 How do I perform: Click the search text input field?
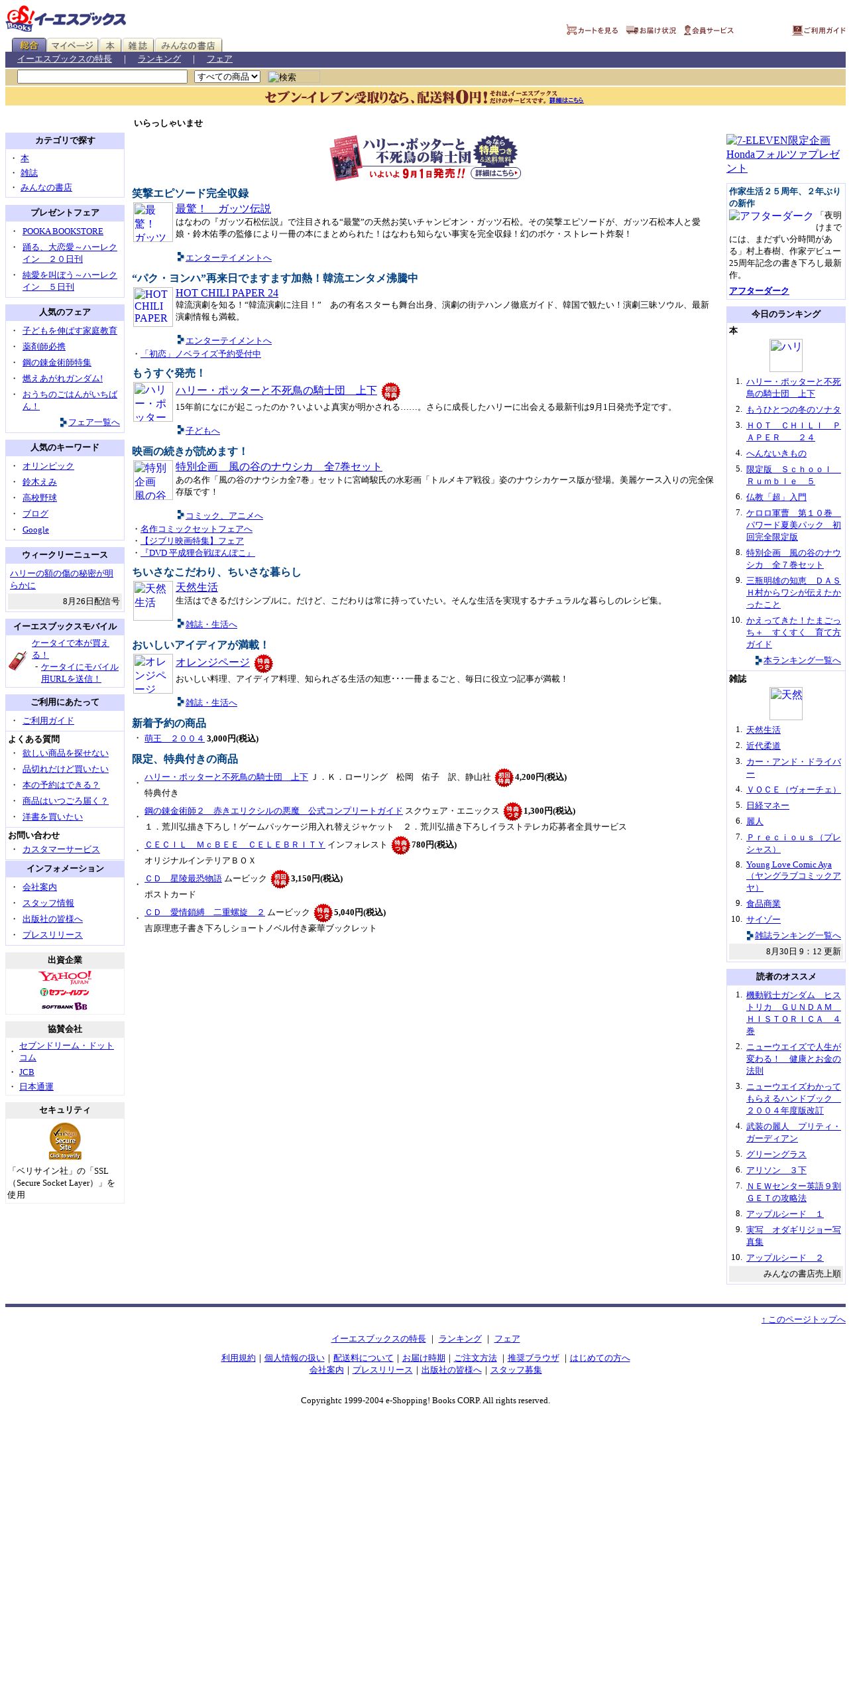click(102, 77)
